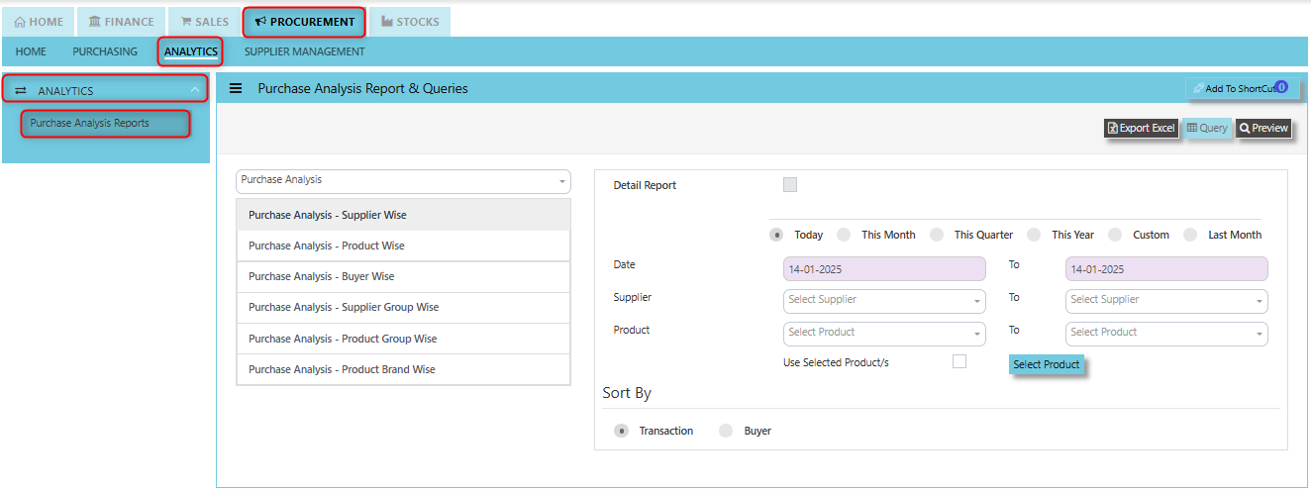Click the table icon on Query button
This screenshot has height=492, width=1311.
[x=1192, y=128]
